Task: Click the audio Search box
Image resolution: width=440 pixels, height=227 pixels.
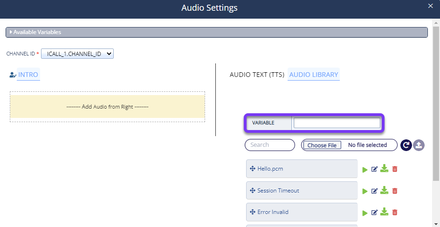Action: click(270, 145)
